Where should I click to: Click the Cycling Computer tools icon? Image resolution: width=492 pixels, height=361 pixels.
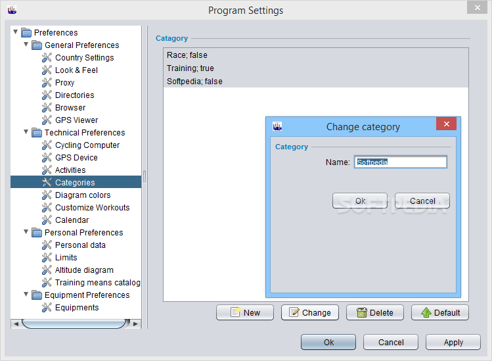pyautogui.click(x=47, y=145)
